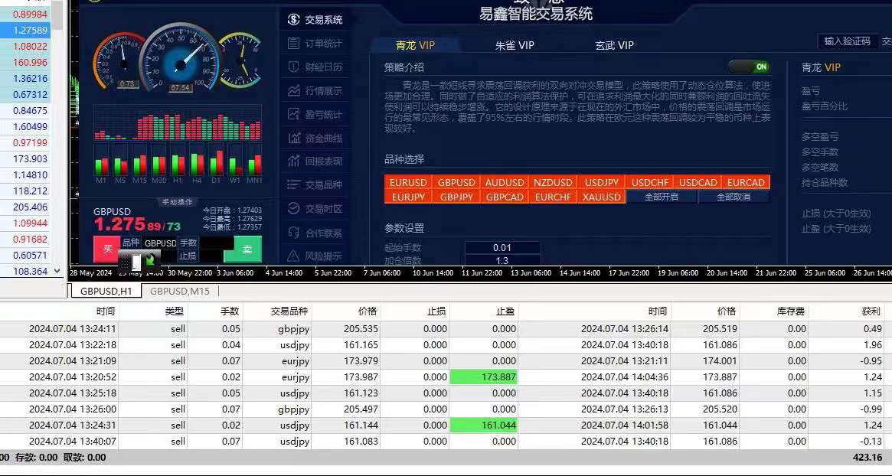Toggle the XAUUSD symbol selection
The image size is (892, 476).
601,197
